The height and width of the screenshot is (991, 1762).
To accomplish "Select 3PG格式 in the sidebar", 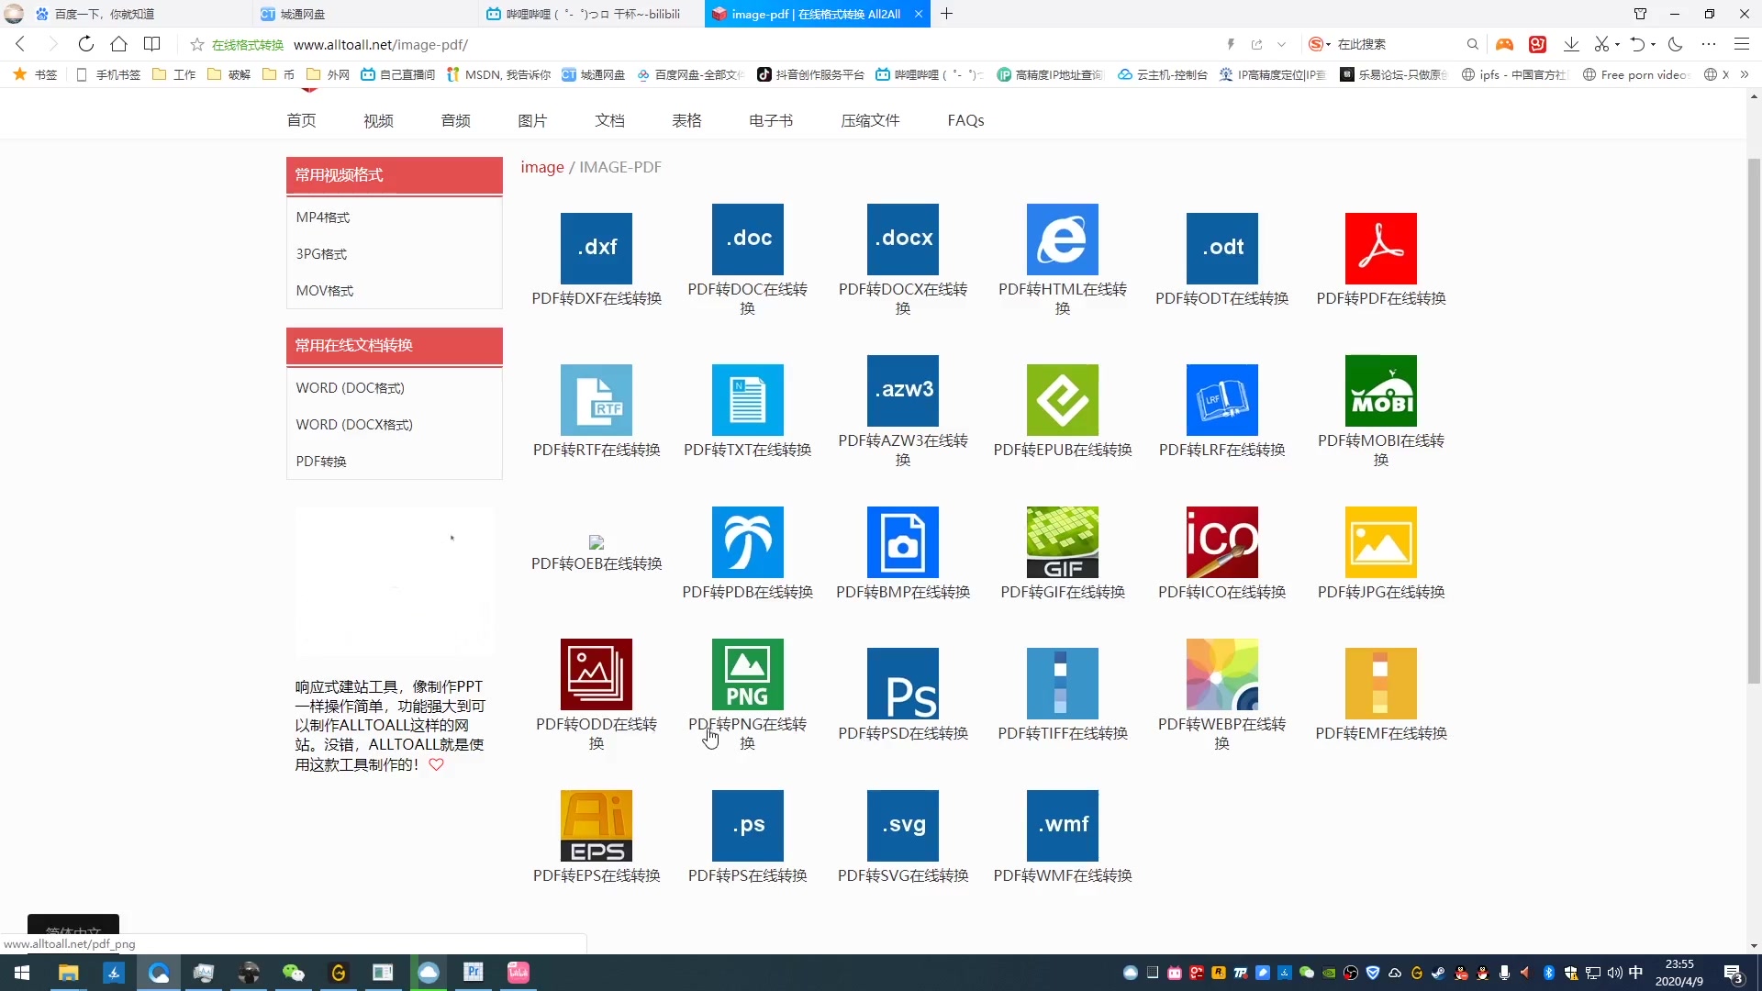I will (x=321, y=254).
